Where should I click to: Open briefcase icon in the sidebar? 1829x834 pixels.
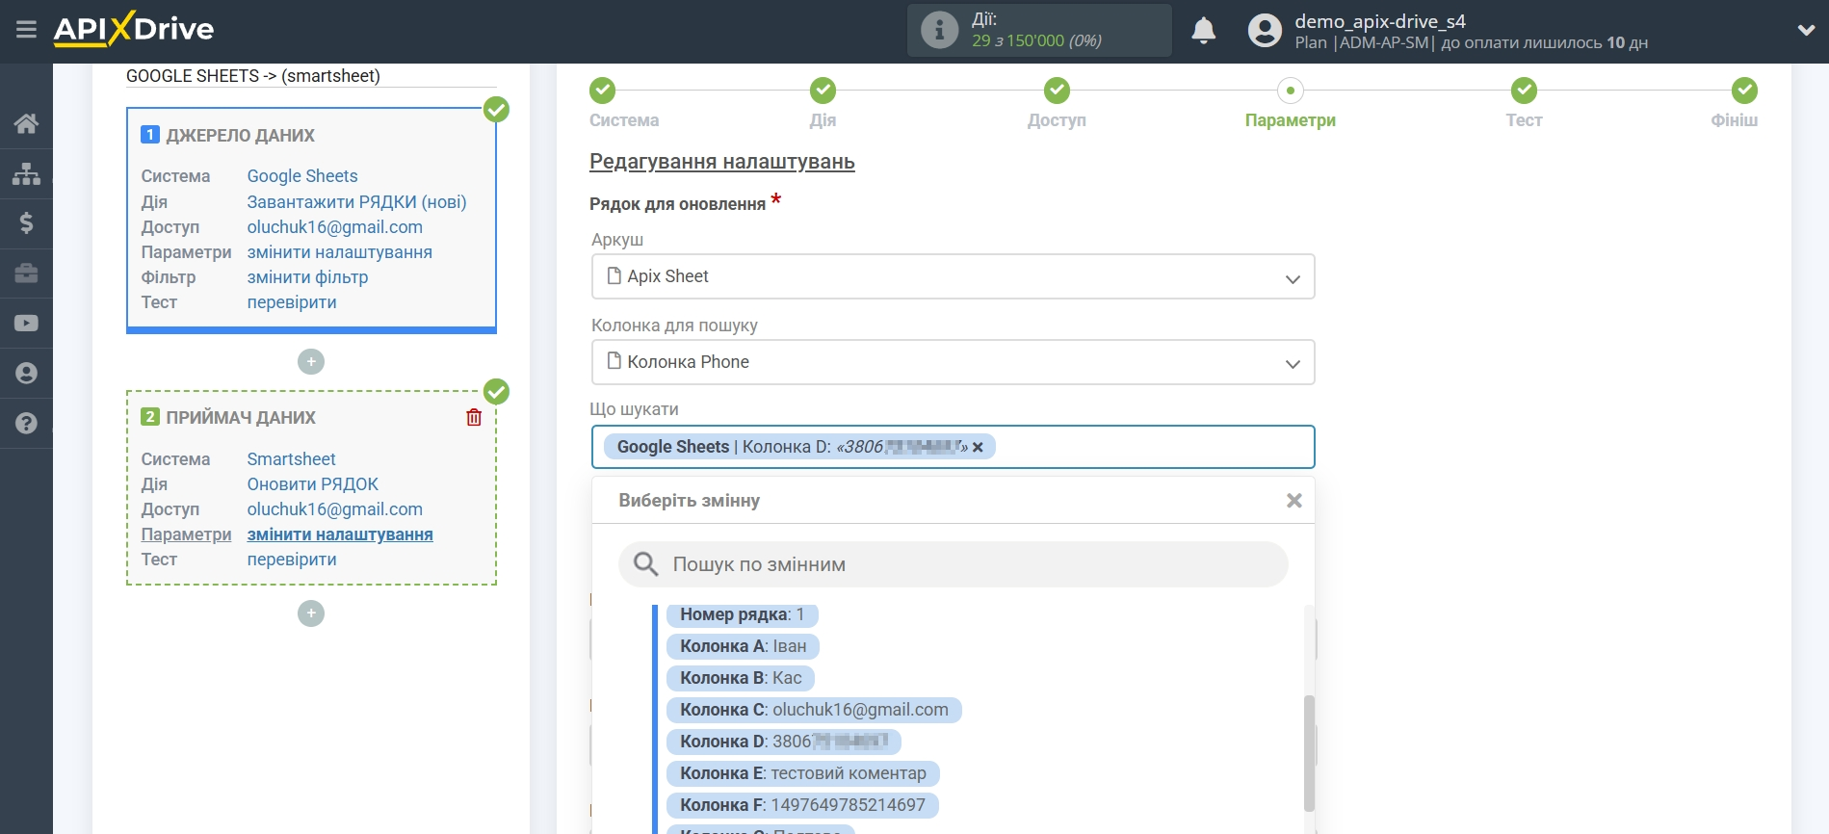point(26,274)
